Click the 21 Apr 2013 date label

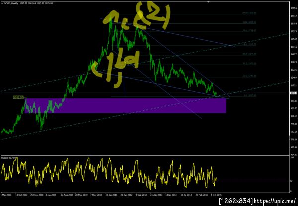point(156,195)
